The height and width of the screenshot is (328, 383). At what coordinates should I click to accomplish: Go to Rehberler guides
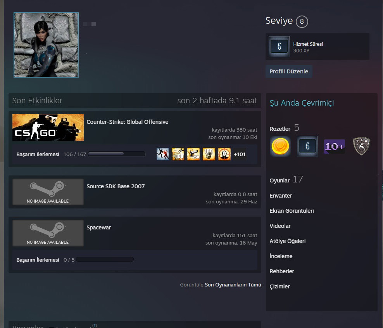pos(282,271)
